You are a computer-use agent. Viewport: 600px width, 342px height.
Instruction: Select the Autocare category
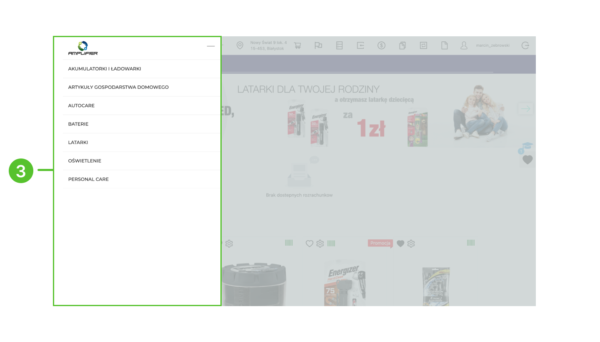pyautogui.click(x=142, y=106)
